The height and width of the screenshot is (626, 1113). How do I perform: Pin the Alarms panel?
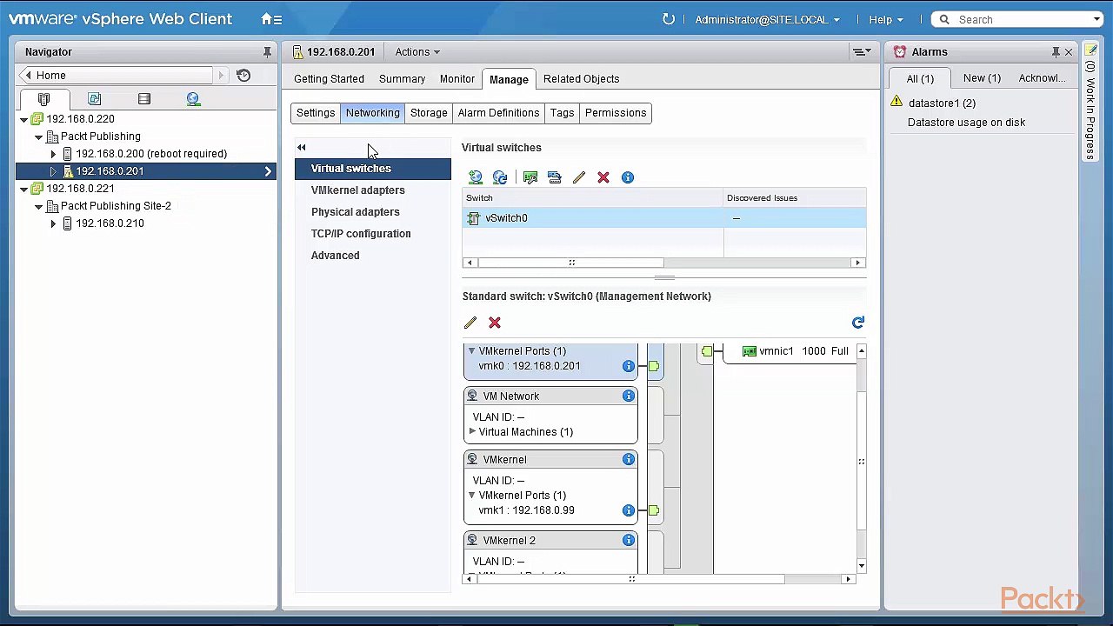(1056, 52)
